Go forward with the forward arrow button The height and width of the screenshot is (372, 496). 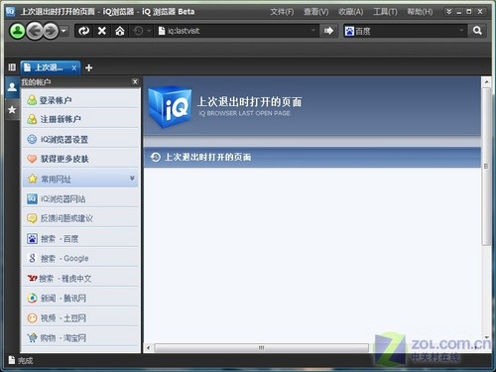click(51, 31)
